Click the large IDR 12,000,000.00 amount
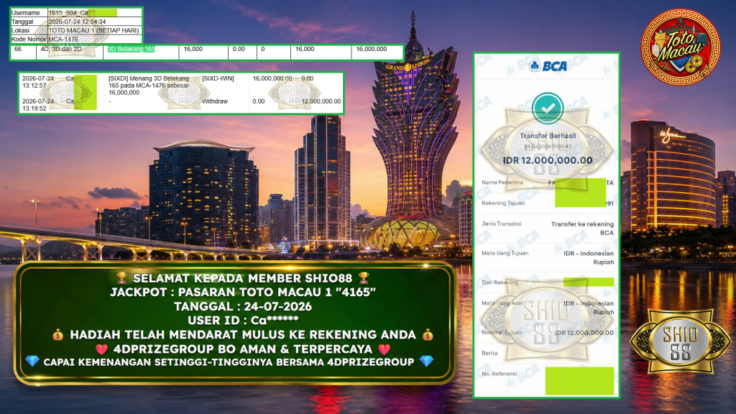 coord(548,160)
